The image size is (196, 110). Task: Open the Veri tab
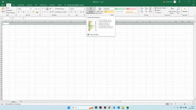point(36,5)
